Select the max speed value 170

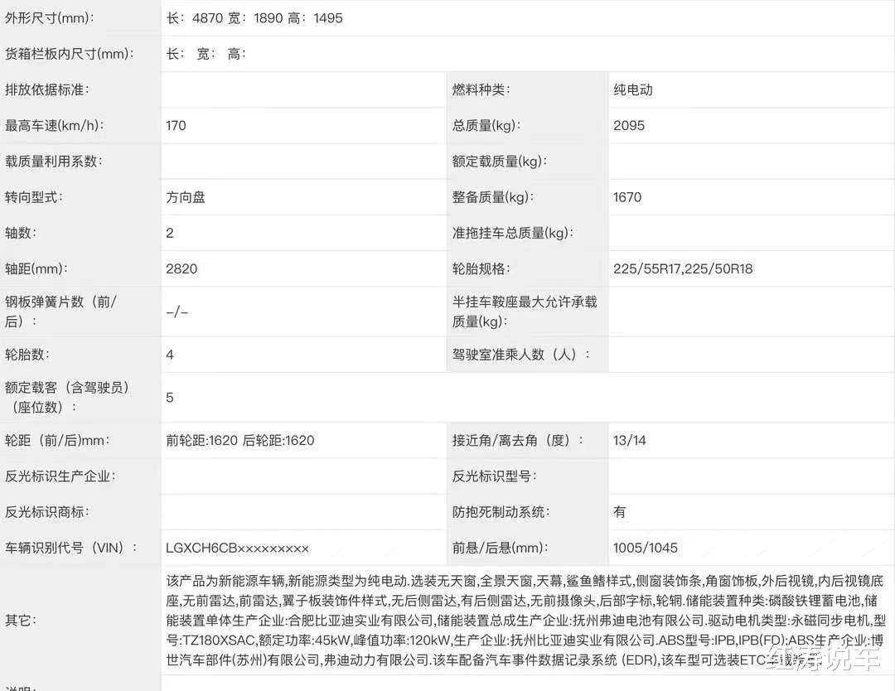point(176,126)
